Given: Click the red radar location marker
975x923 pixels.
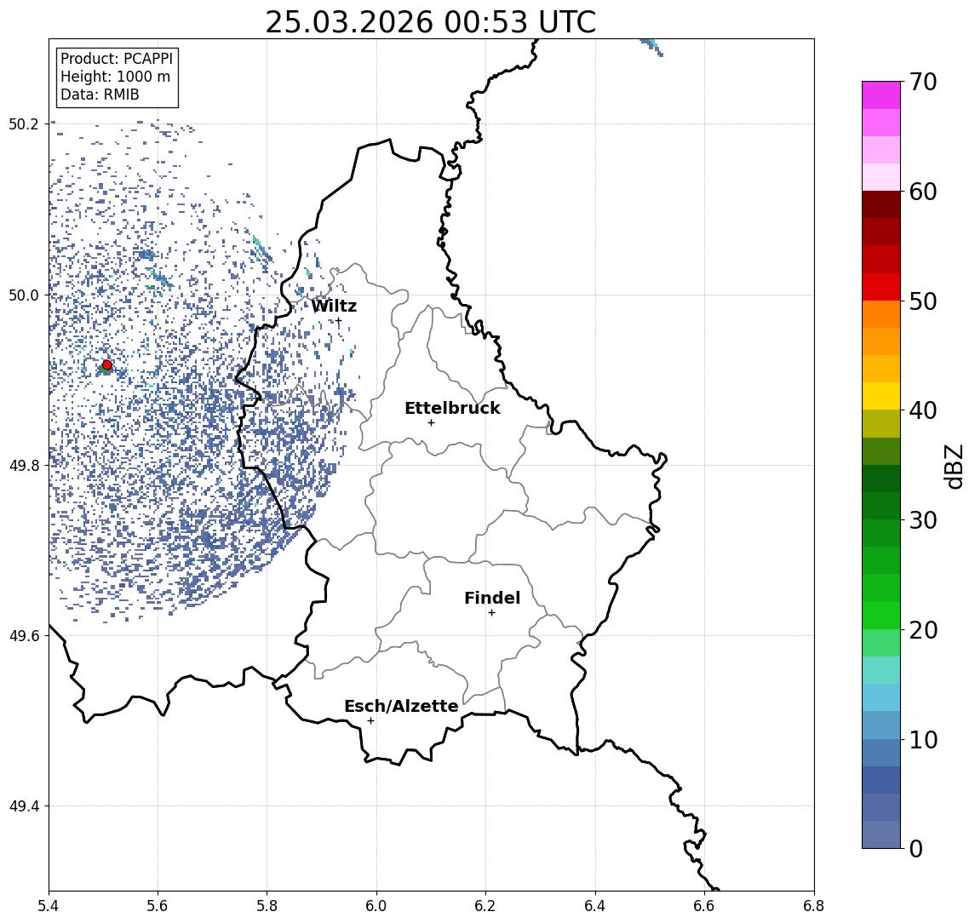Looking at the screenshot, I should (107, 365).
